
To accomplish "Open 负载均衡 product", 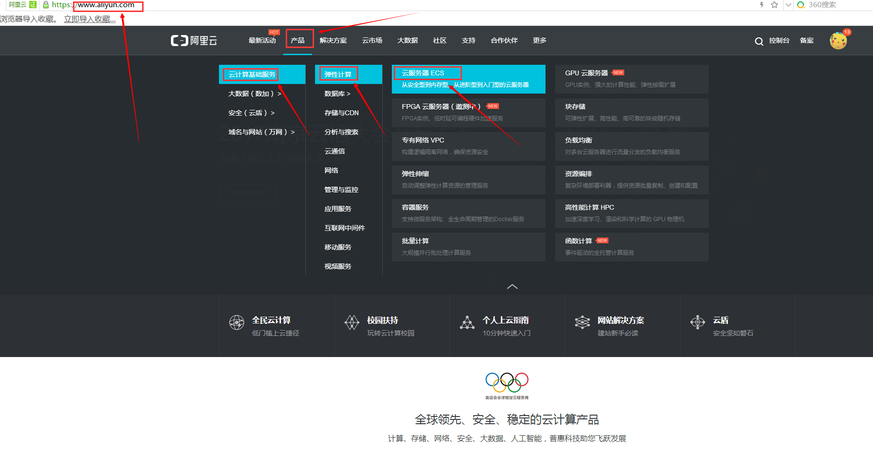I will pyautogui.click(x=632, y=146).
